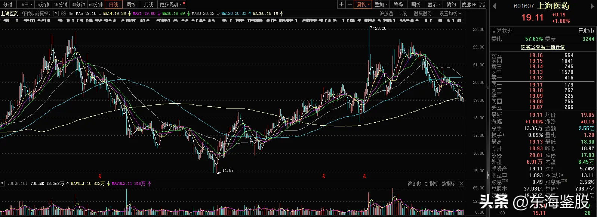This screenshot has width=597, height=217.
Task: Click 加指标 to add indicator
Action: click(x=431, y=183)
